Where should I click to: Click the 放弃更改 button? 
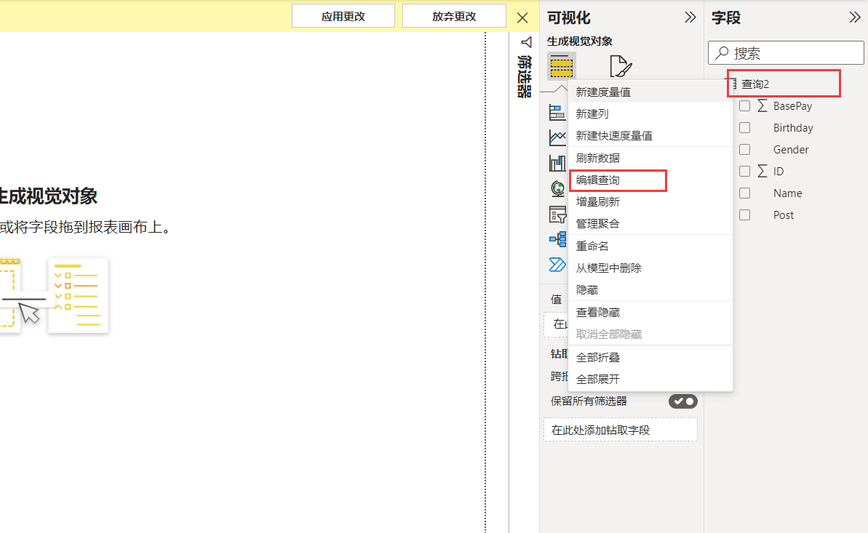454,16
